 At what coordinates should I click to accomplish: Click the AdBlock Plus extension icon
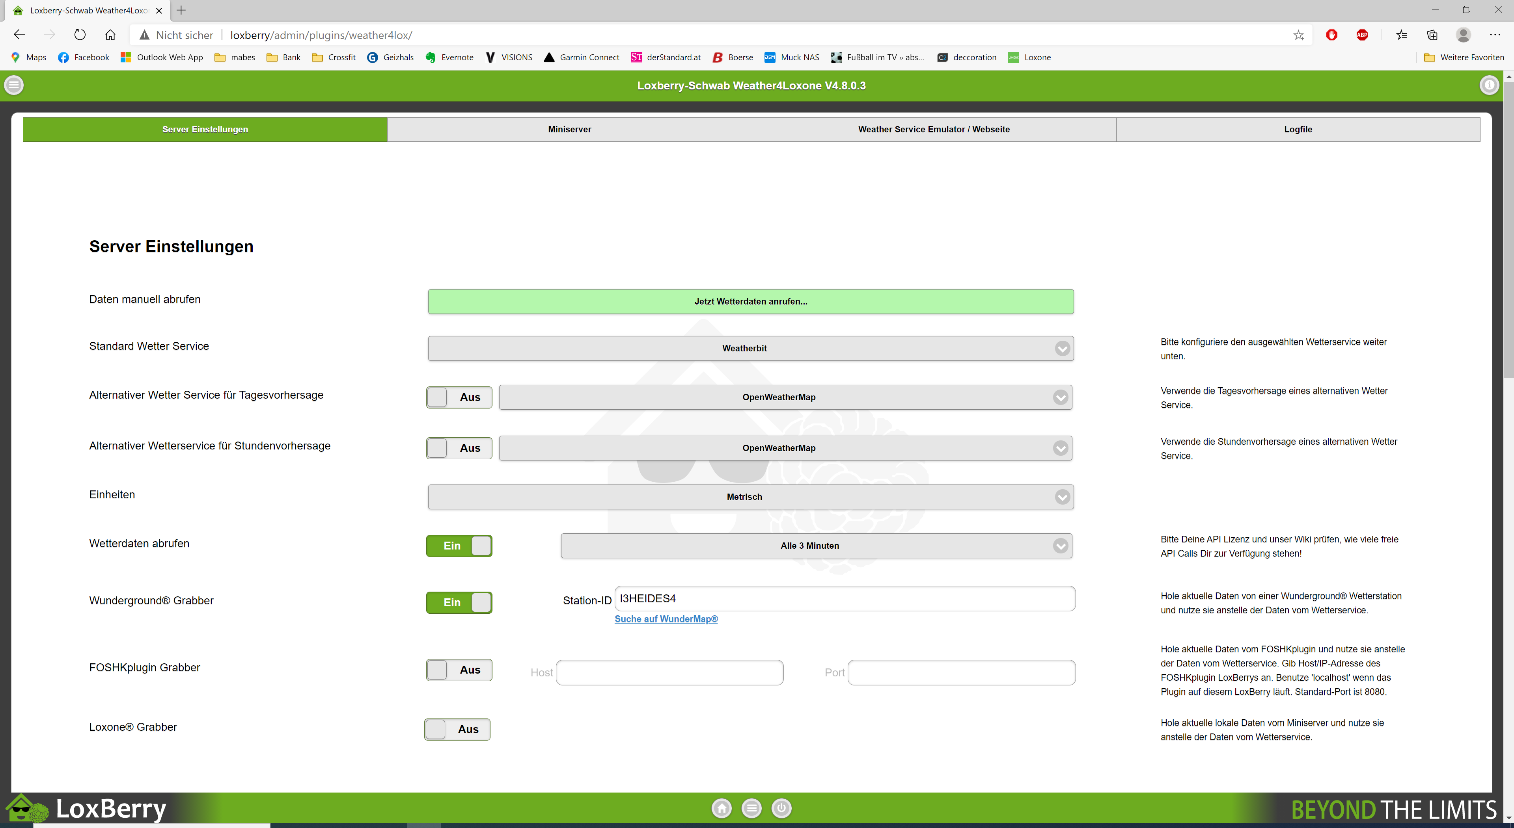tap(1362, 35)
